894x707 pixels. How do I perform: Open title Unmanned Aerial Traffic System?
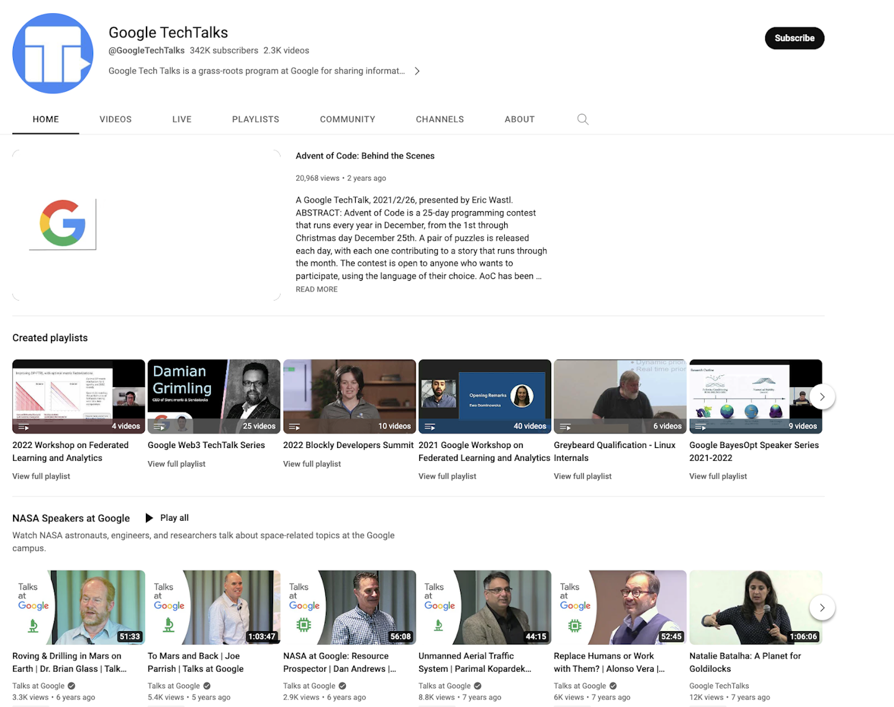point(475,662)
